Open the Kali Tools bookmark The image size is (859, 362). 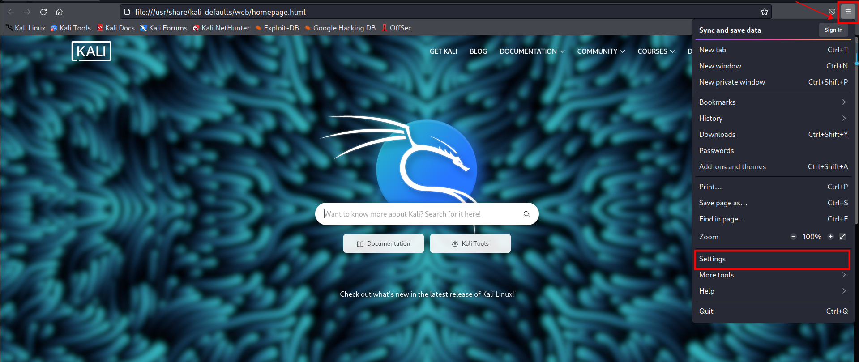(x=71, y=28)
